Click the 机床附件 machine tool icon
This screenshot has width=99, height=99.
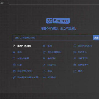pyautogui.click(x=75, y=52)
